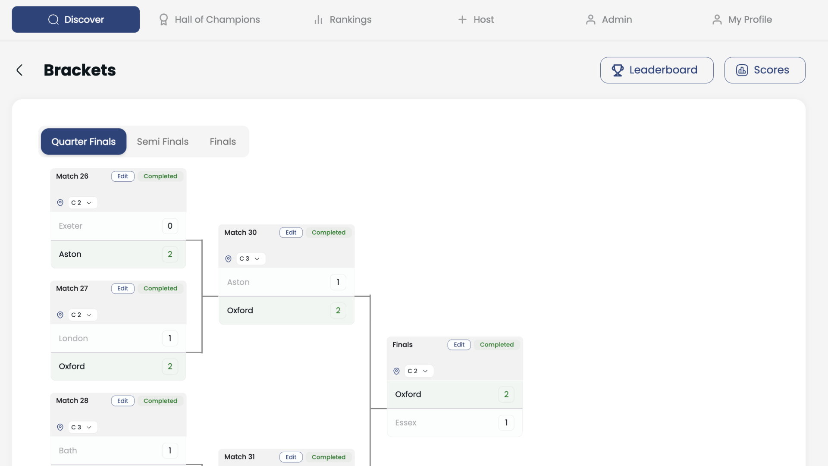Click the Bath team row in Match 28
Screen dimensions: 828x466
tap(118, 450)
